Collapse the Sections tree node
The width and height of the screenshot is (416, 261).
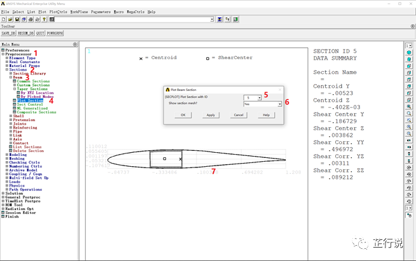tap(7, 69)
